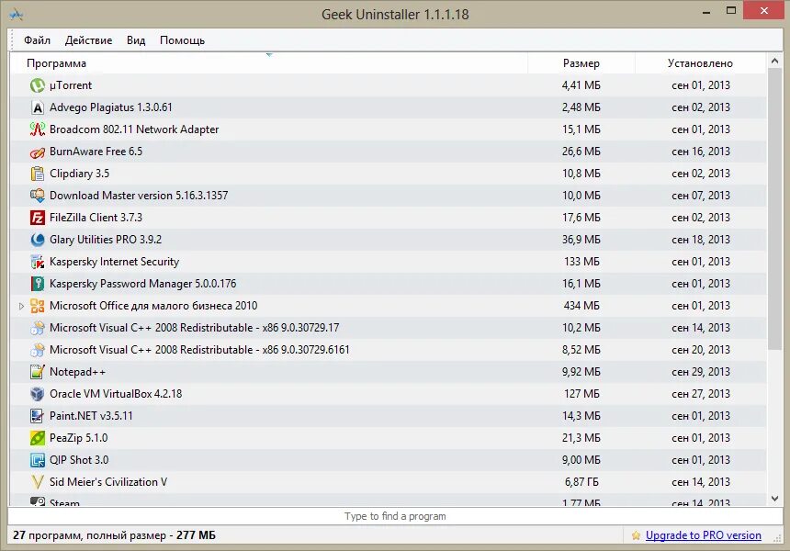This screenshot has height=551, width=790.
Task: Click the сен 27, 2013 install date
Action: 701,394
